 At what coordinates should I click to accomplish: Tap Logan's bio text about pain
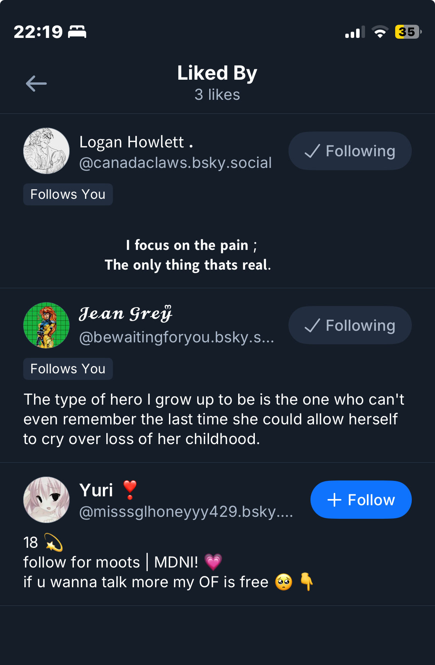(188, 255)
